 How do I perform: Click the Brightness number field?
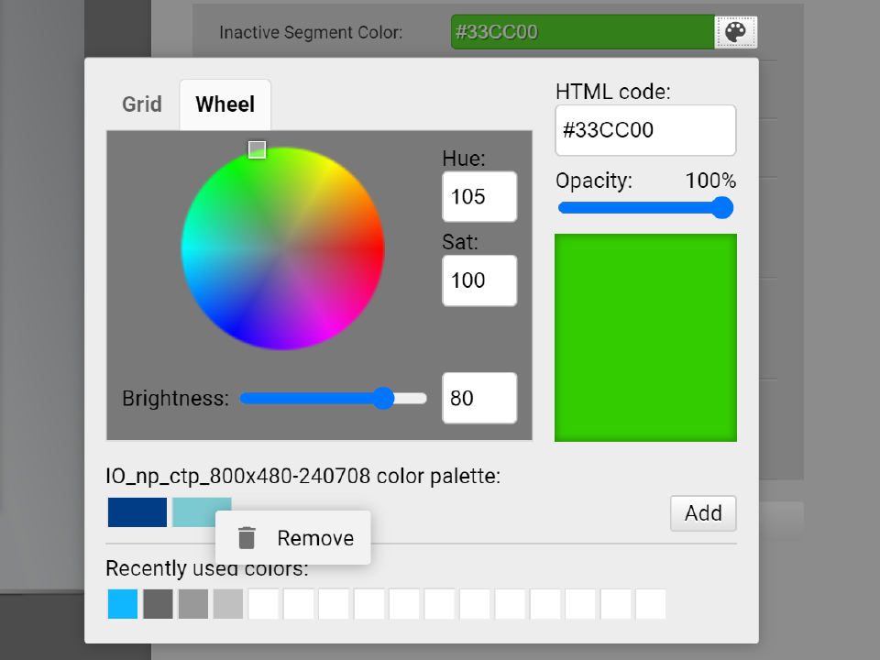pyautogui.click(x=478, y=399)
